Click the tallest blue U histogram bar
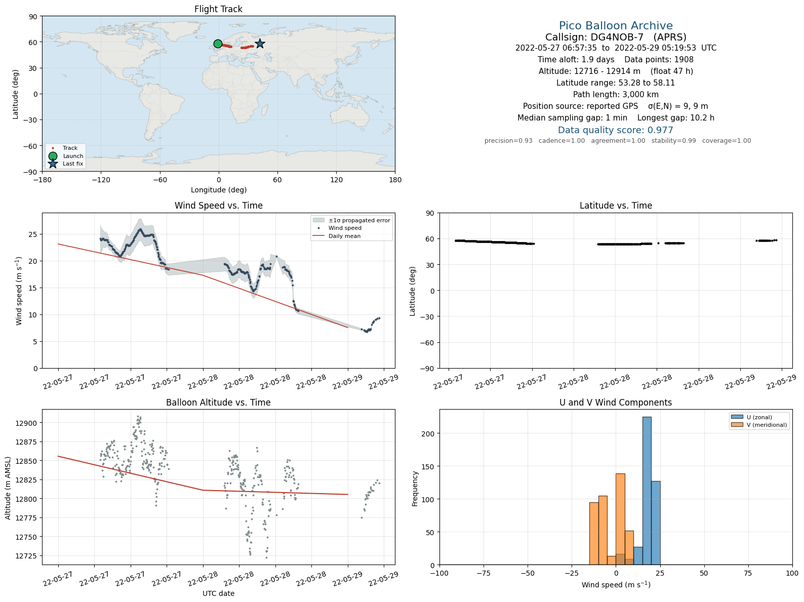The width and height of the screenshot is (804, 602). point(647,491)
